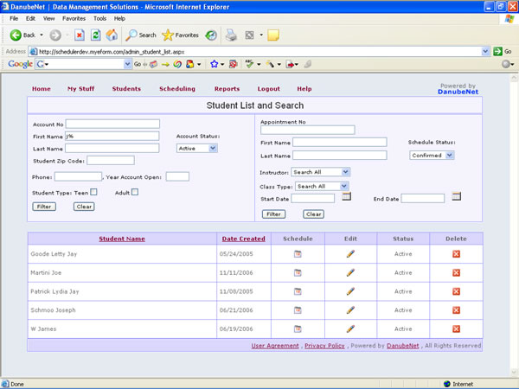Delete the Schmoo Joseph student record
The height and width of the screenshot is (389, 519).
(456, 309)
